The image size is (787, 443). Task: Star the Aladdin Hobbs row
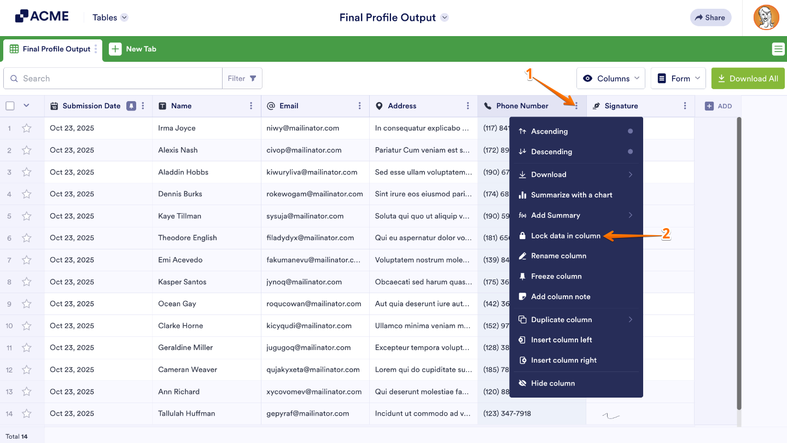point(26,172)
